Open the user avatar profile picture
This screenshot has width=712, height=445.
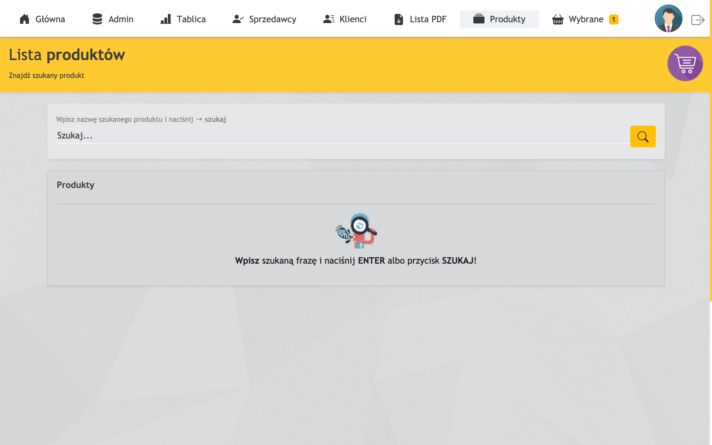click(668, 18)
